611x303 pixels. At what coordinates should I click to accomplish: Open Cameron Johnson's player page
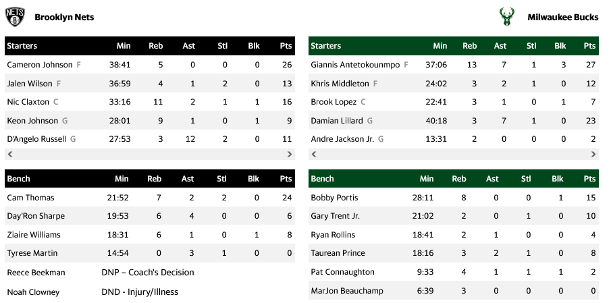39,65
